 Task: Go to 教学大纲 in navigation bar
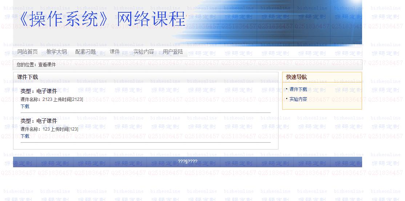coord(57,52)
